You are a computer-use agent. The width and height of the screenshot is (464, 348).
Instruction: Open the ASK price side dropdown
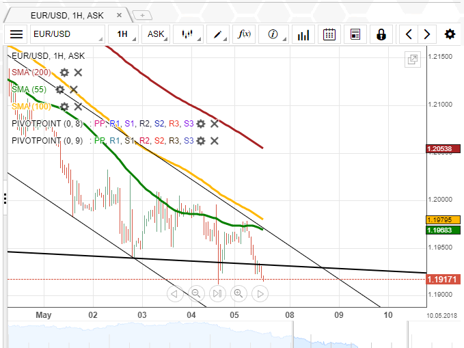coord(156,34)
